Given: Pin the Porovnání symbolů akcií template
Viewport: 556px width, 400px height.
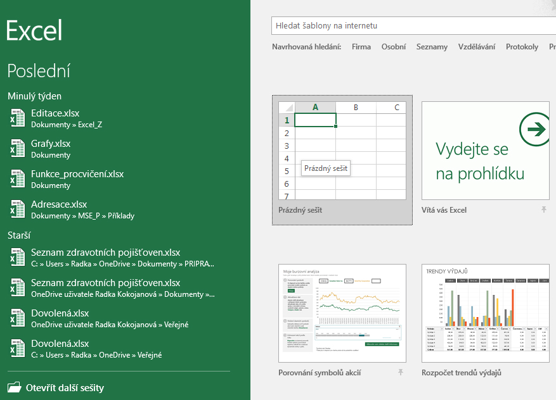Looking at the screenshot, I should pyautogui.click(x=400, y=373).
